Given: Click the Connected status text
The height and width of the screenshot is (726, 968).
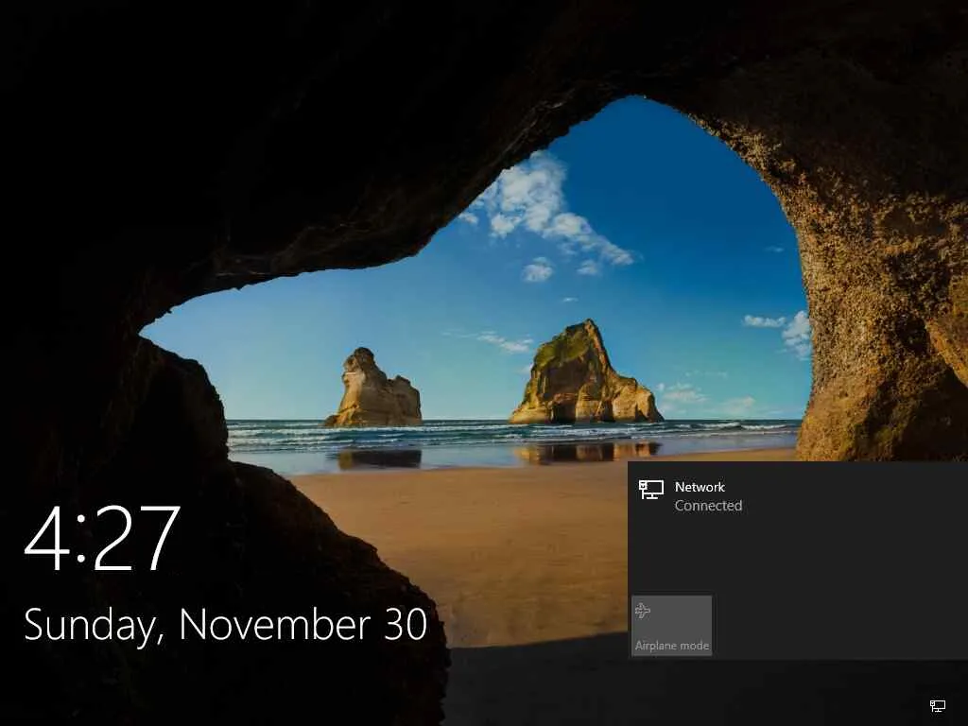Looking at the screenshot, I should tap(708, 506).
